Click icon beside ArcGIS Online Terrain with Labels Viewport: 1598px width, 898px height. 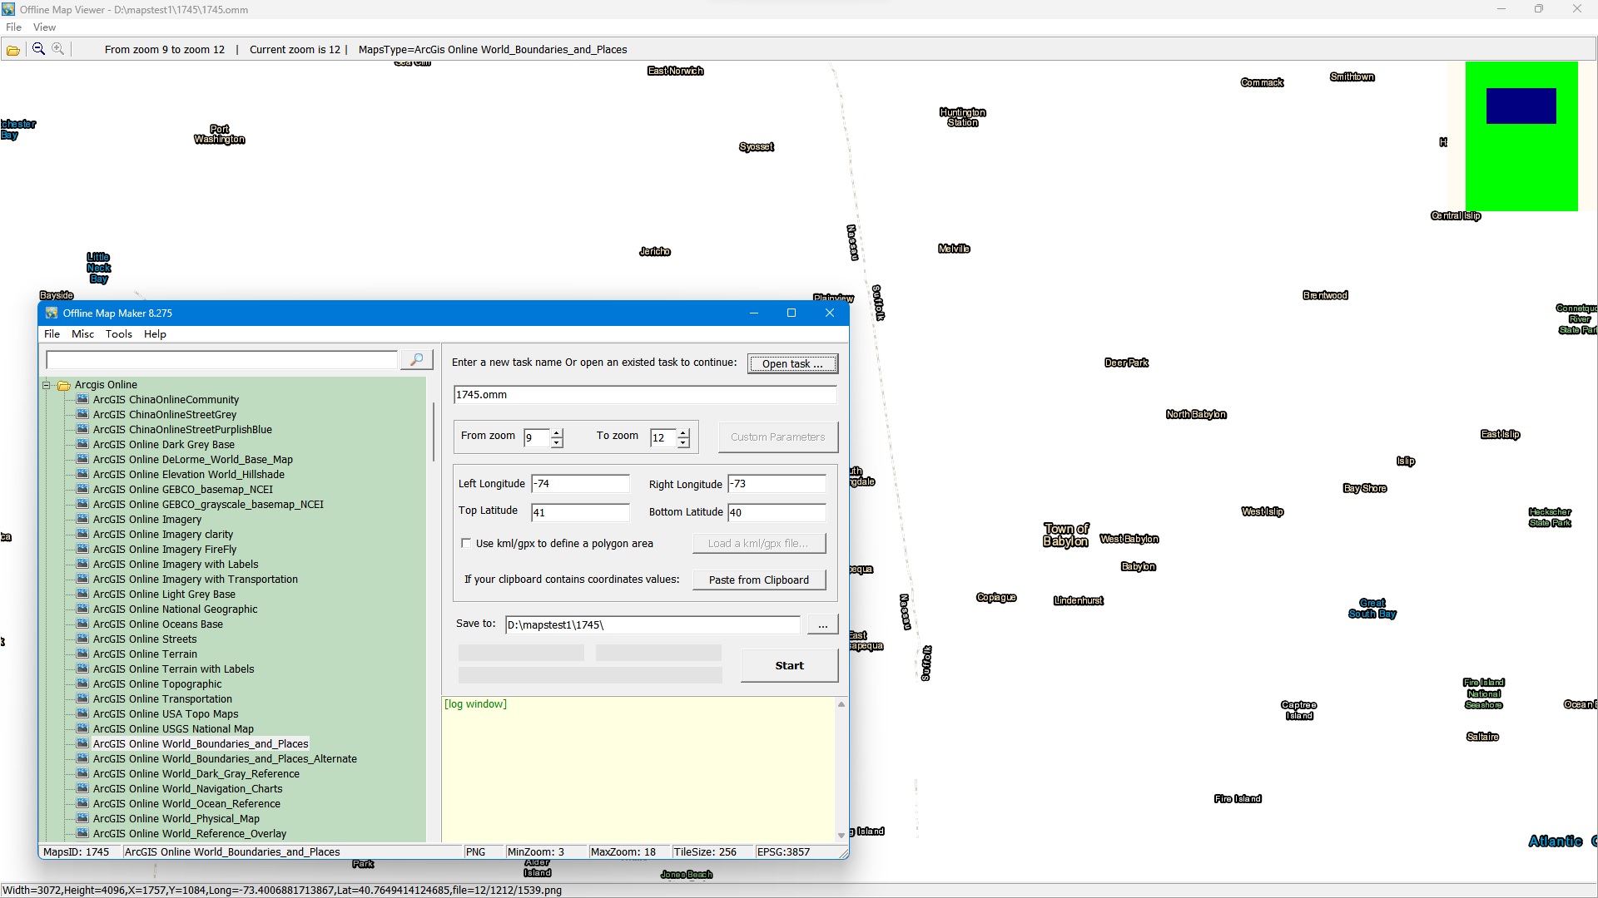pos(82,669)
